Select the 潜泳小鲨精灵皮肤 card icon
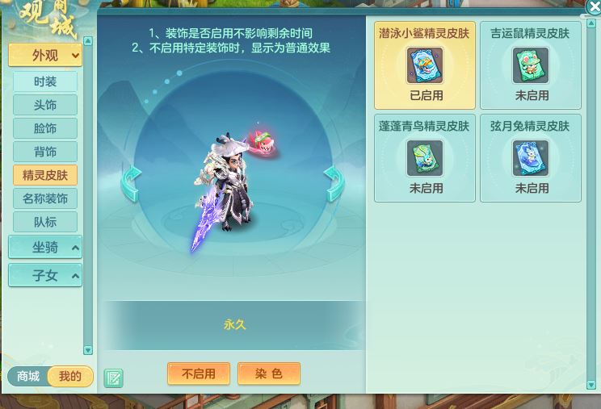Image resolution: width=601 pixels, height=409 pixels. coord(425,65)
